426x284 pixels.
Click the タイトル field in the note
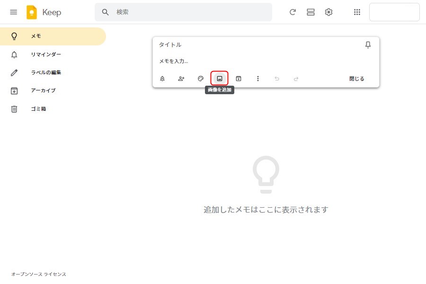pos(256,45)
